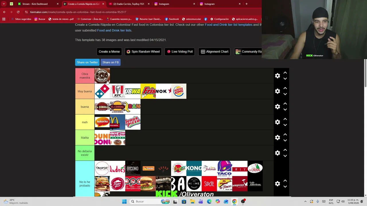The image size is (367, 206).
Task: Click the Obra maestra tier label
Action: [x=85, y=76]
